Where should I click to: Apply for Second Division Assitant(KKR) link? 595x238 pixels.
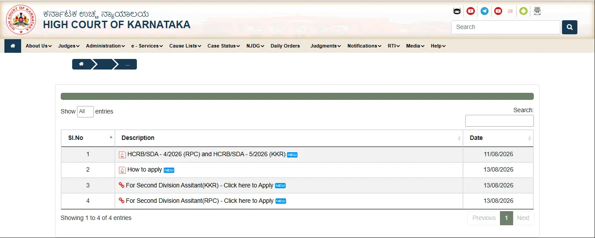tap(200, 185)
